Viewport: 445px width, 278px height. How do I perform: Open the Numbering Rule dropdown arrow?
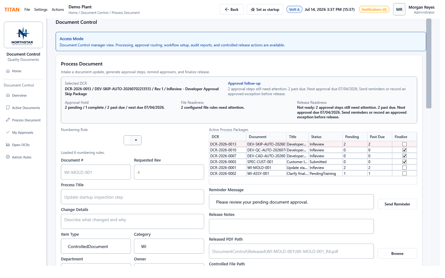pos(136,140)
